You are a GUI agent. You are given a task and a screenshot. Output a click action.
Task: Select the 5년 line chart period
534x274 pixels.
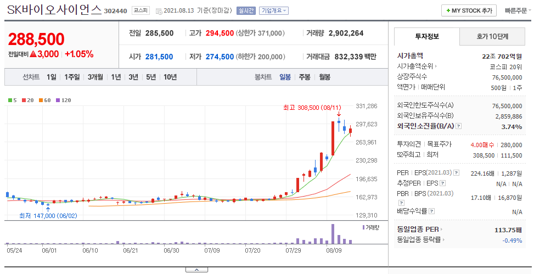click(x=151, y=77)
